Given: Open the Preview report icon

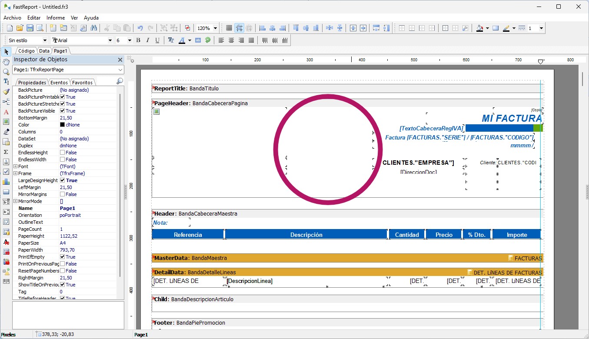Looking at the screenshot, I should (x=40, y=28).
